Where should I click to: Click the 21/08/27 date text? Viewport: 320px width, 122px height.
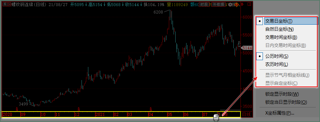click(x=58, y=4)
